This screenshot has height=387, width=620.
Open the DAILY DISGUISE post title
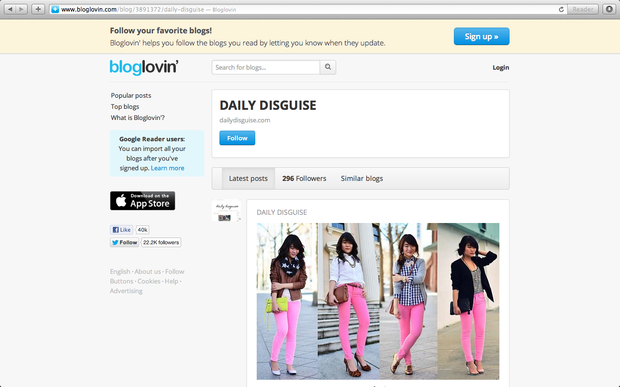coord(282,212)
